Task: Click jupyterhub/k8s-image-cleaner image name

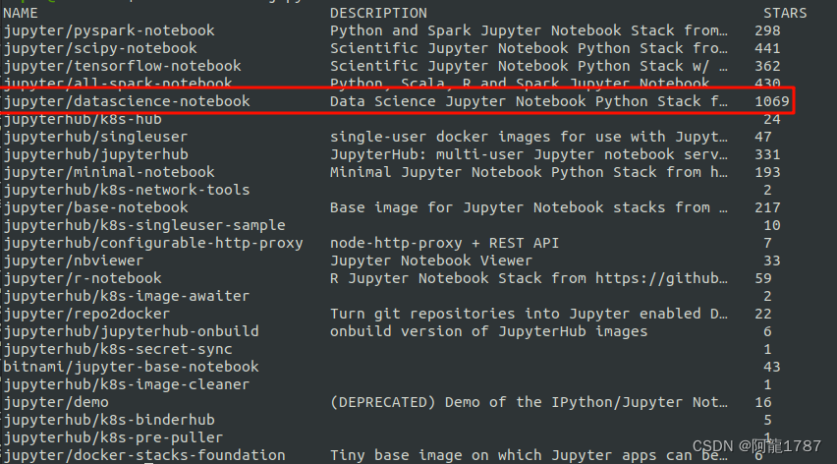Action: 127,384
